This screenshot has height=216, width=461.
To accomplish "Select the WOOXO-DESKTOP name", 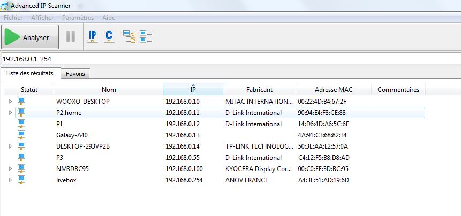I will point(83,102).
